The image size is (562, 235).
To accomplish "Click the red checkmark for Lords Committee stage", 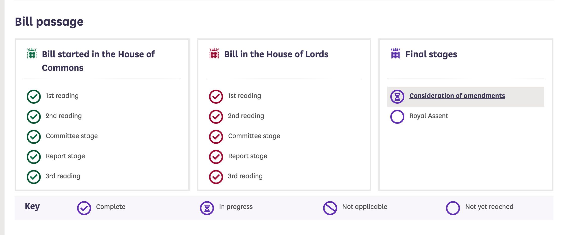I will click(x=216, y=137).
